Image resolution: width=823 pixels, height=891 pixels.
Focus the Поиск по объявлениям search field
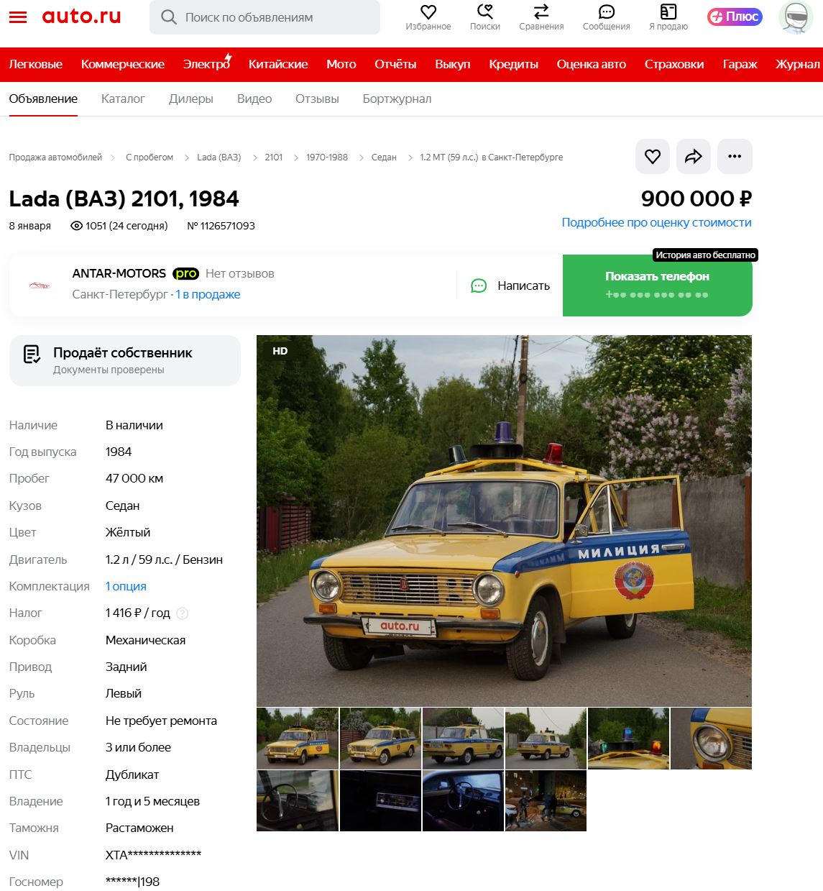(265, 17)
